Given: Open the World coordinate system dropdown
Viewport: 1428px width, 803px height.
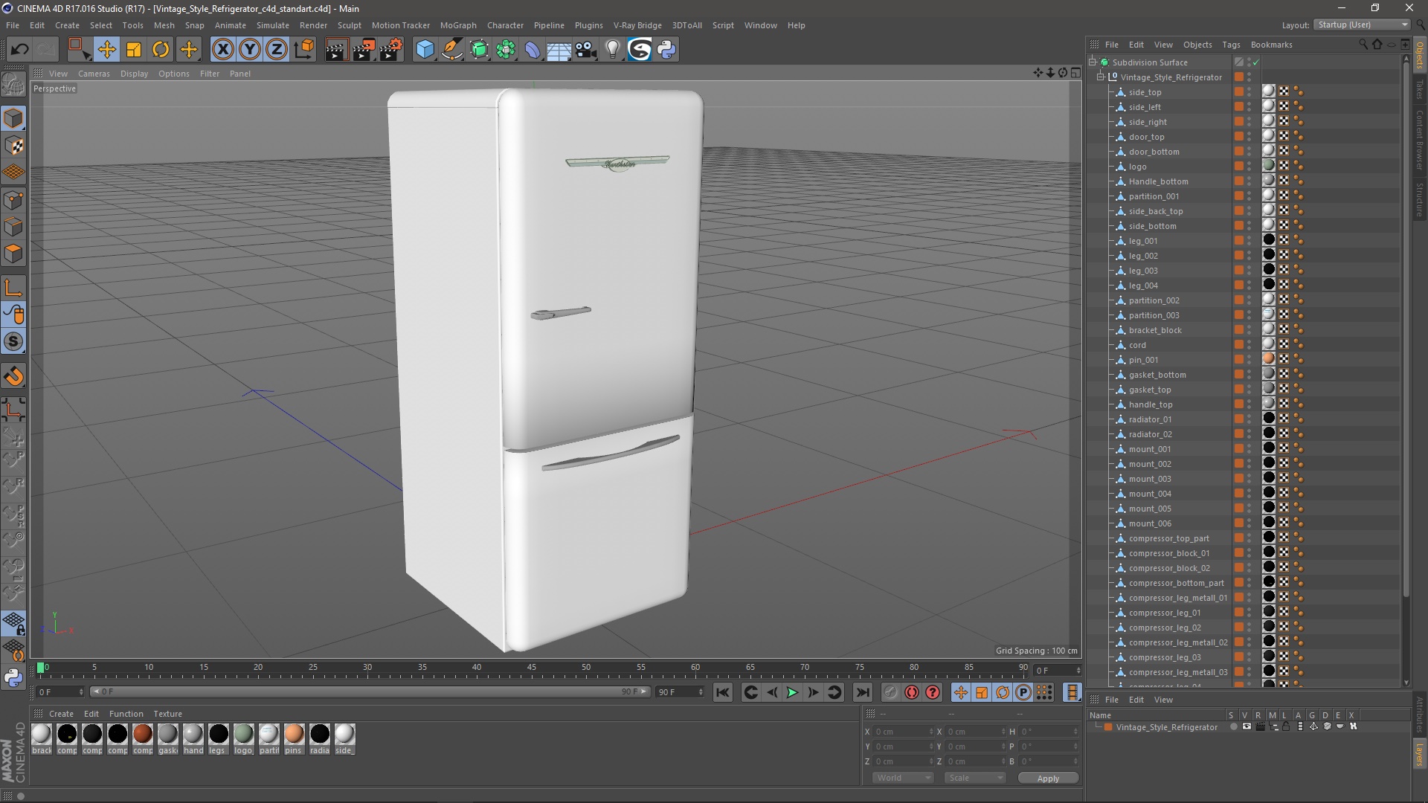Looking at the screenshot, I should pyautogui.click(x=903, y=778).
